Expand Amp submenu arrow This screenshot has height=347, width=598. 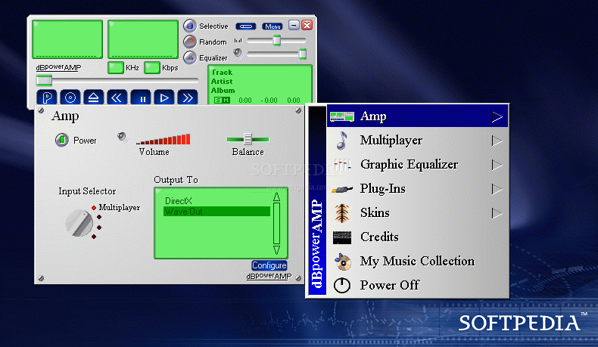[497, 116]
